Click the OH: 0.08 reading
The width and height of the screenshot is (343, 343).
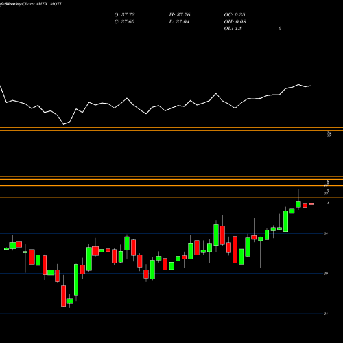click(235, 22)
